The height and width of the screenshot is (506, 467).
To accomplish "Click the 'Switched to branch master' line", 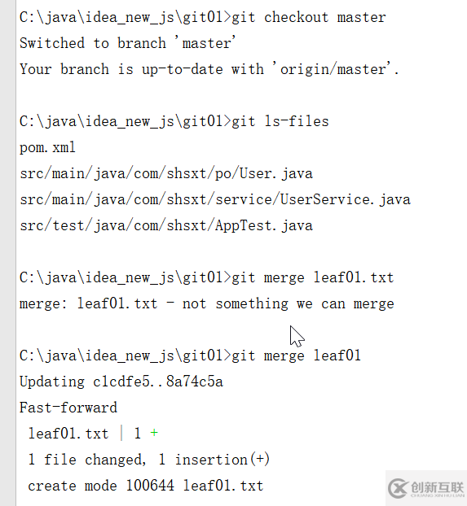I will pyautogui.click(x=127, y=43).
